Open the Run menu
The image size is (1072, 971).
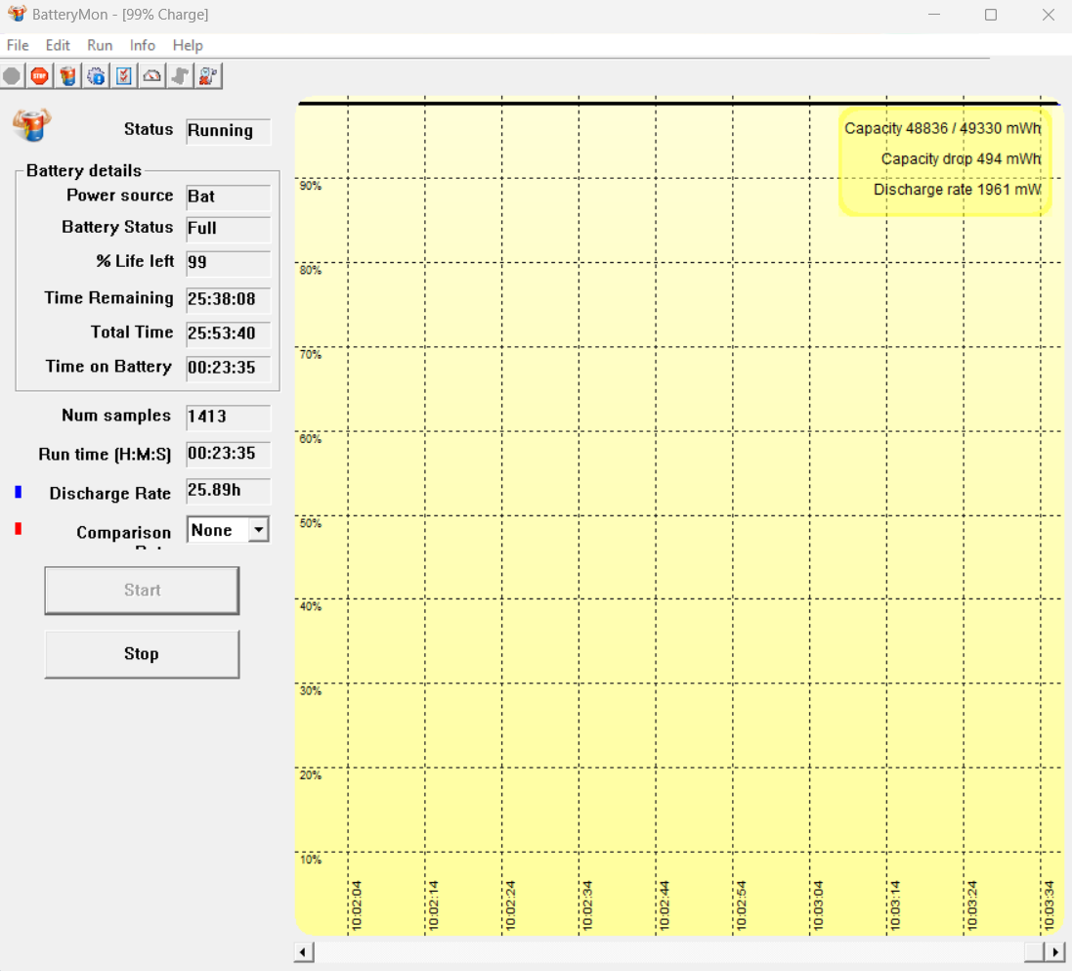point(100,45)
